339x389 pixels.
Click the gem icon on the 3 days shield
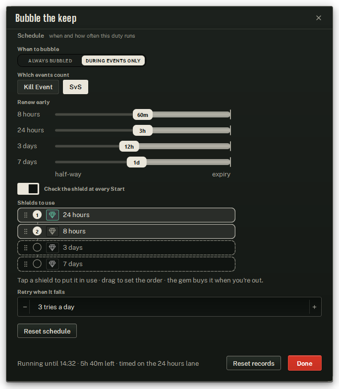pos(53,248)
